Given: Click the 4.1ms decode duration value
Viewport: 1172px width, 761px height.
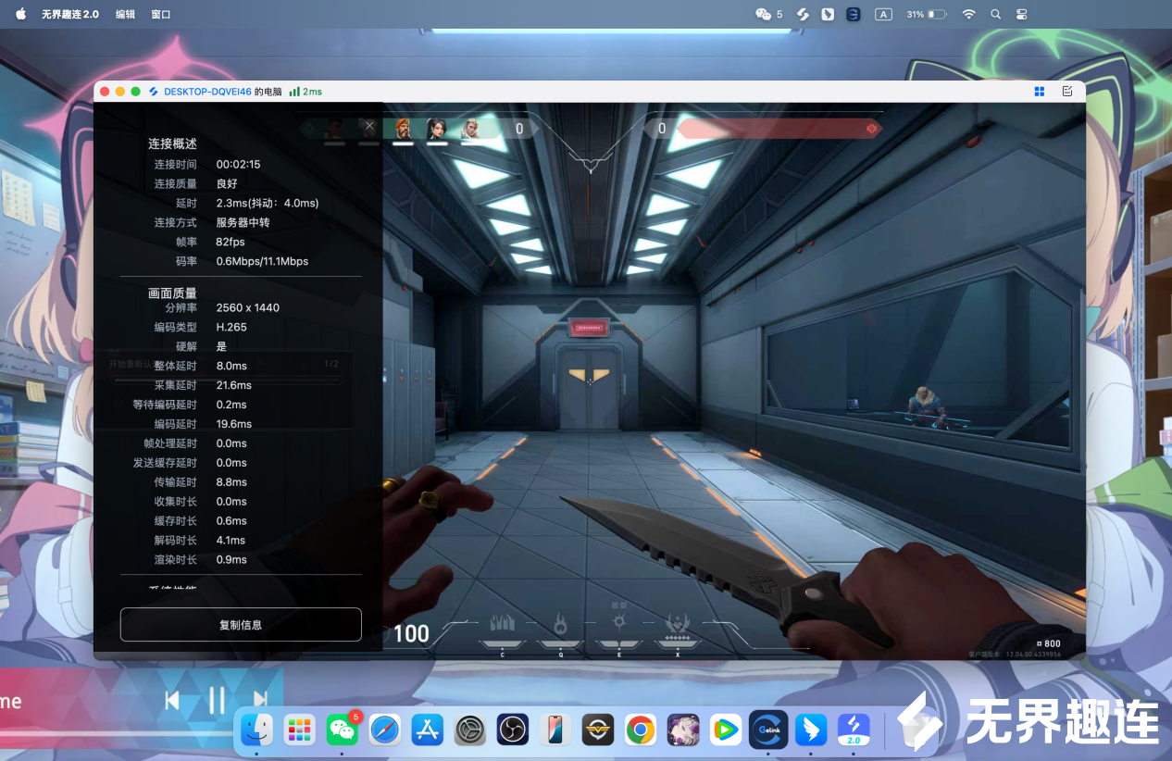Looking at the screenshot, I should click(231, 541).
